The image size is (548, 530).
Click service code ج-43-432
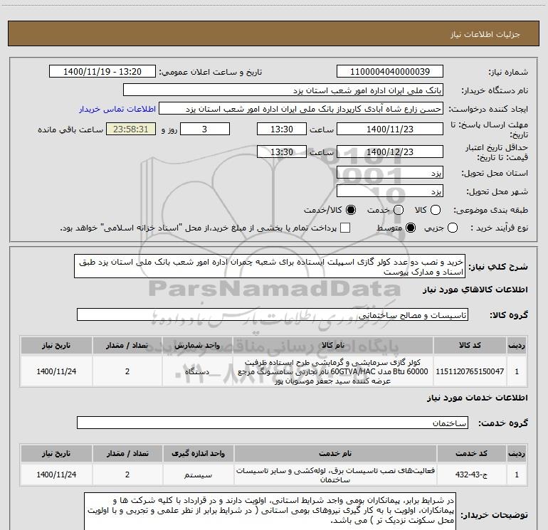click(471, 475)
